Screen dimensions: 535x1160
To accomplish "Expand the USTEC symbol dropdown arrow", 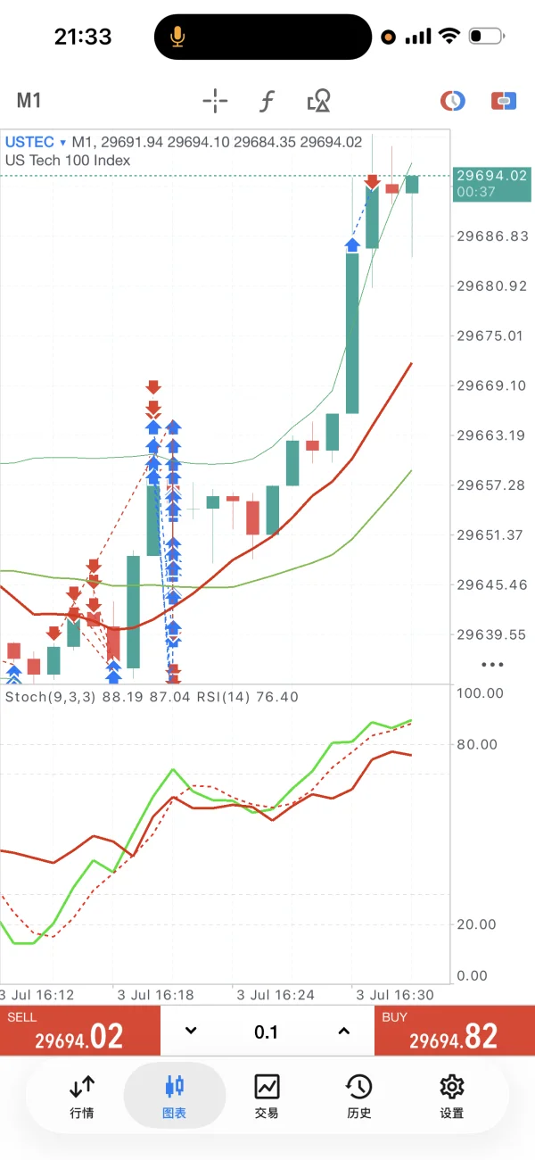I will [x=63, y=143].
